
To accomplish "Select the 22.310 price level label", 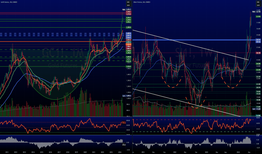I will 258,77.
